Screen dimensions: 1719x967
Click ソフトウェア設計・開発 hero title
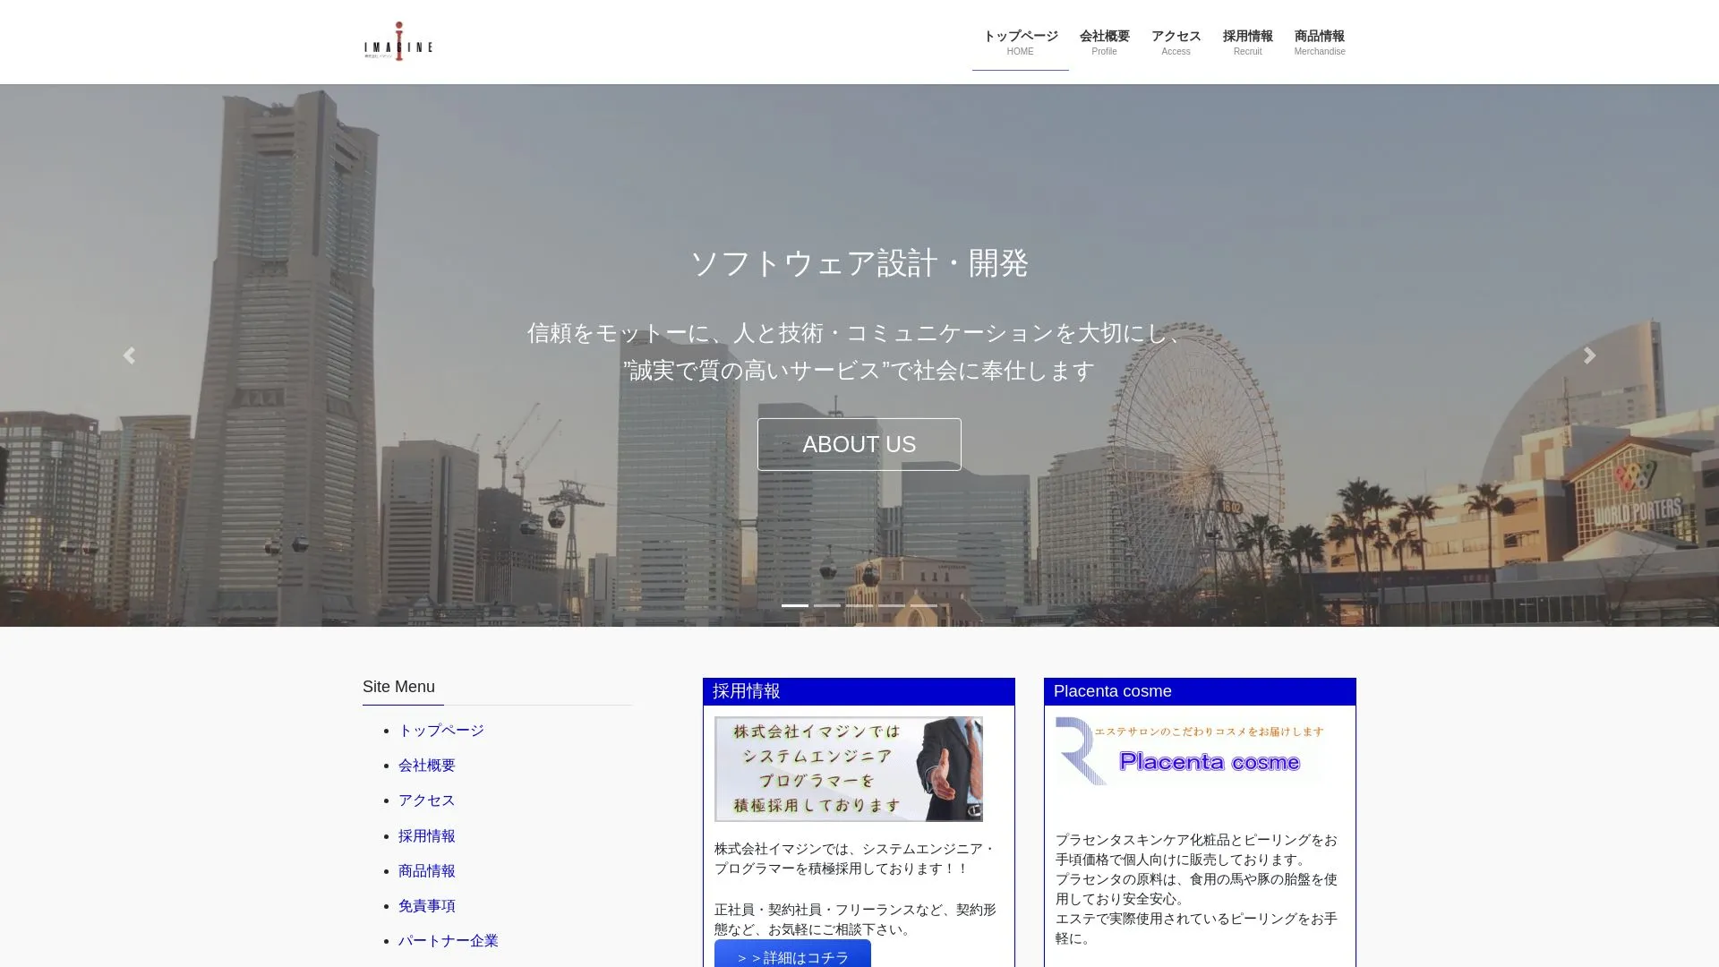pyautogui.click(x=859, y=263)
